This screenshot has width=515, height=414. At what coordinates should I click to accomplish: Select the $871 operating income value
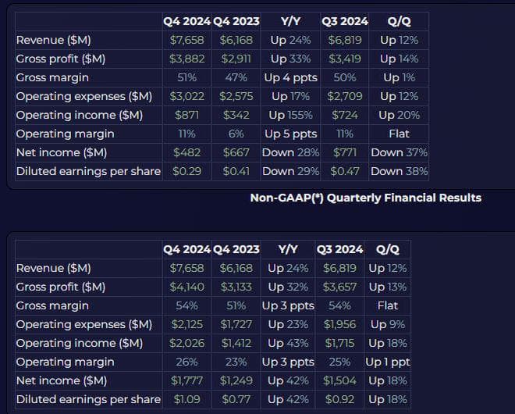point(186,115)
